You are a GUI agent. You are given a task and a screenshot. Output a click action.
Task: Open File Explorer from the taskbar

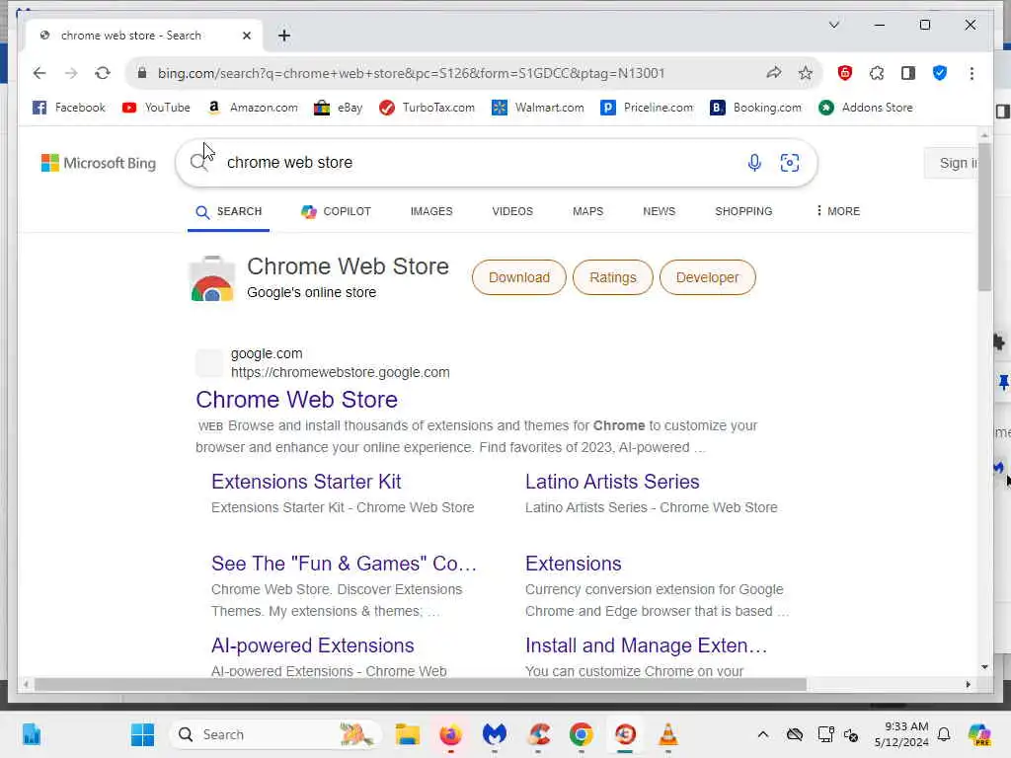[x=408, y=734]
